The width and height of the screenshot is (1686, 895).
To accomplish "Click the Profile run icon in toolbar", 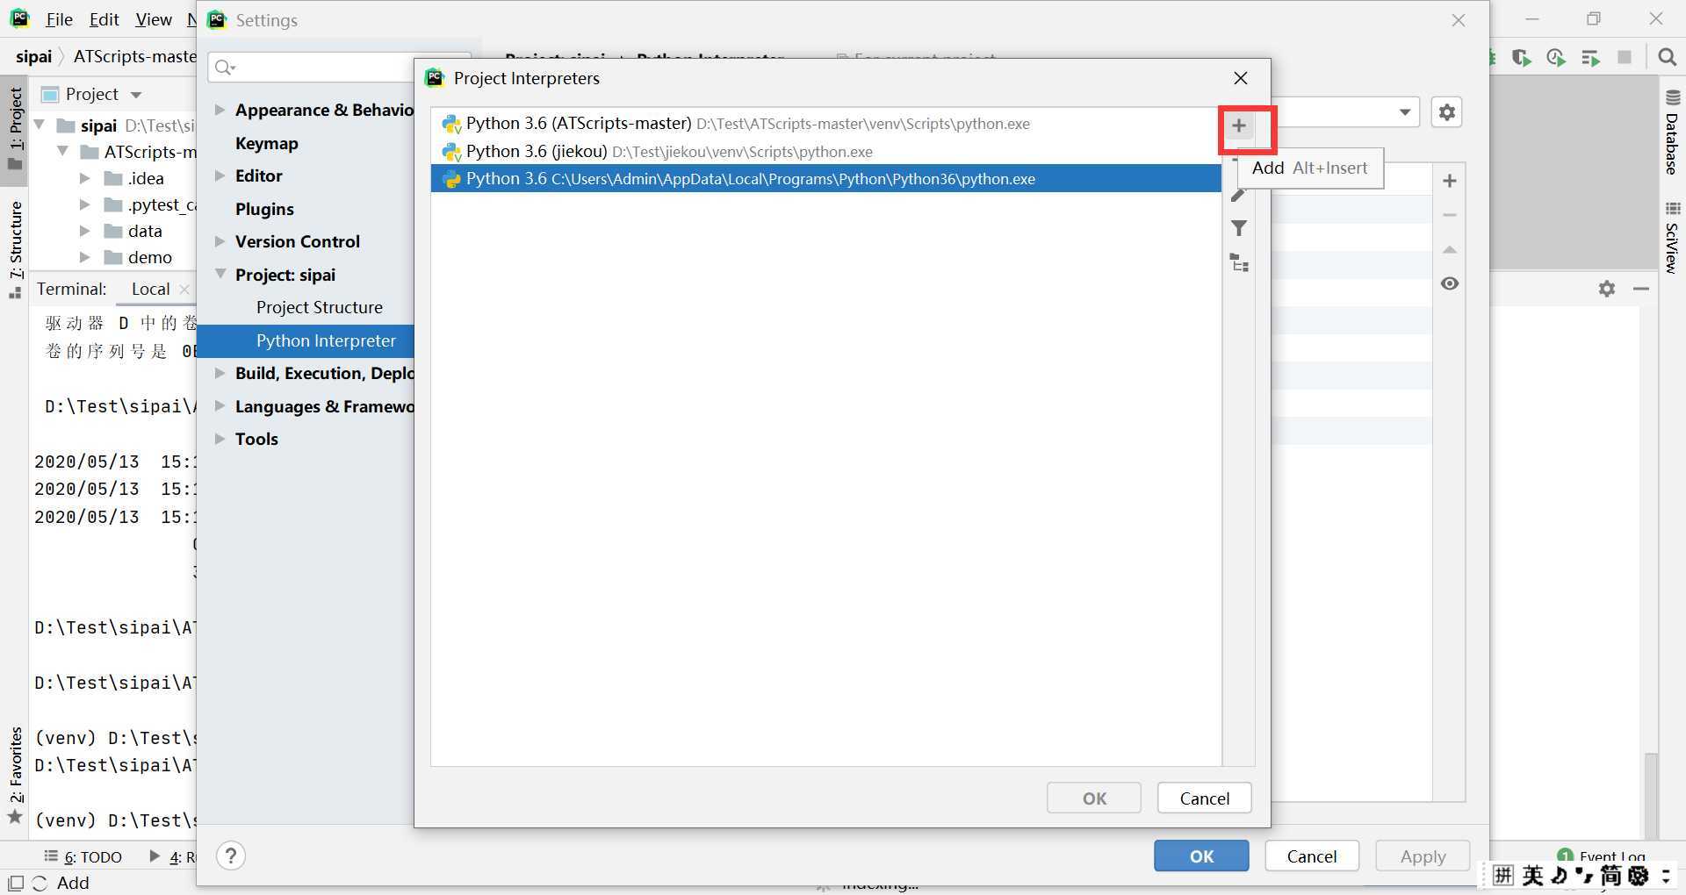I will click(x=1556, y=57).
